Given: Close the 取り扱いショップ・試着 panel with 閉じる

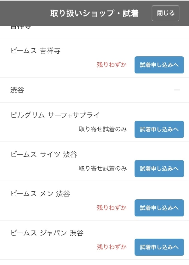Looking at the screenshot, I should click(166, 13).
